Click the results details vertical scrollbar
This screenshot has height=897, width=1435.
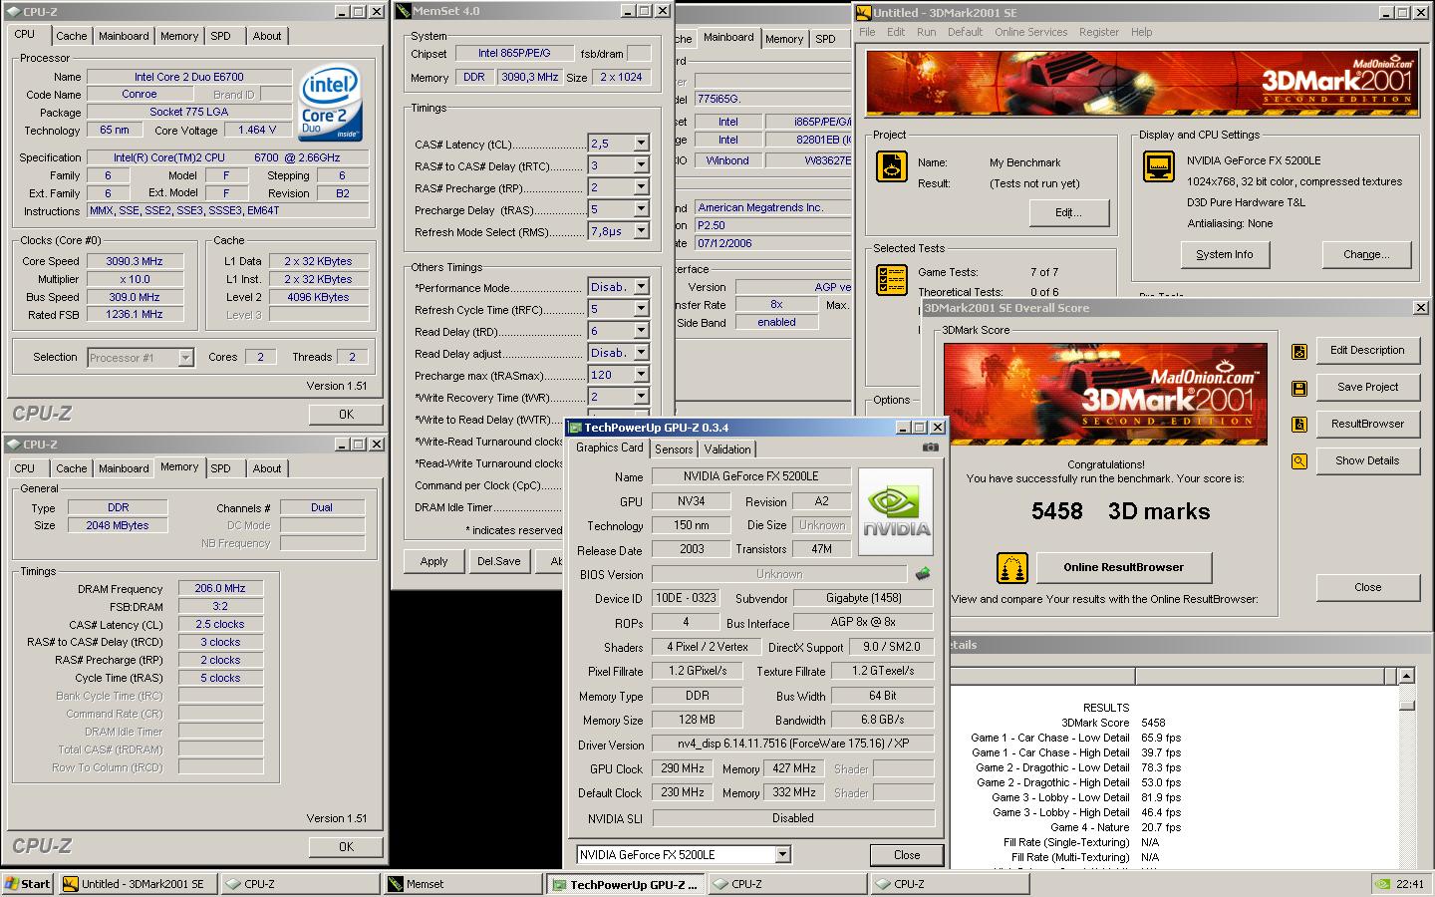point(1406,767)
